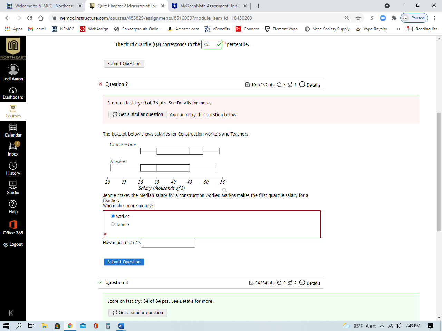Click Get a similar question for Question 2
The image size is (442, 331).
pos(137,114)
